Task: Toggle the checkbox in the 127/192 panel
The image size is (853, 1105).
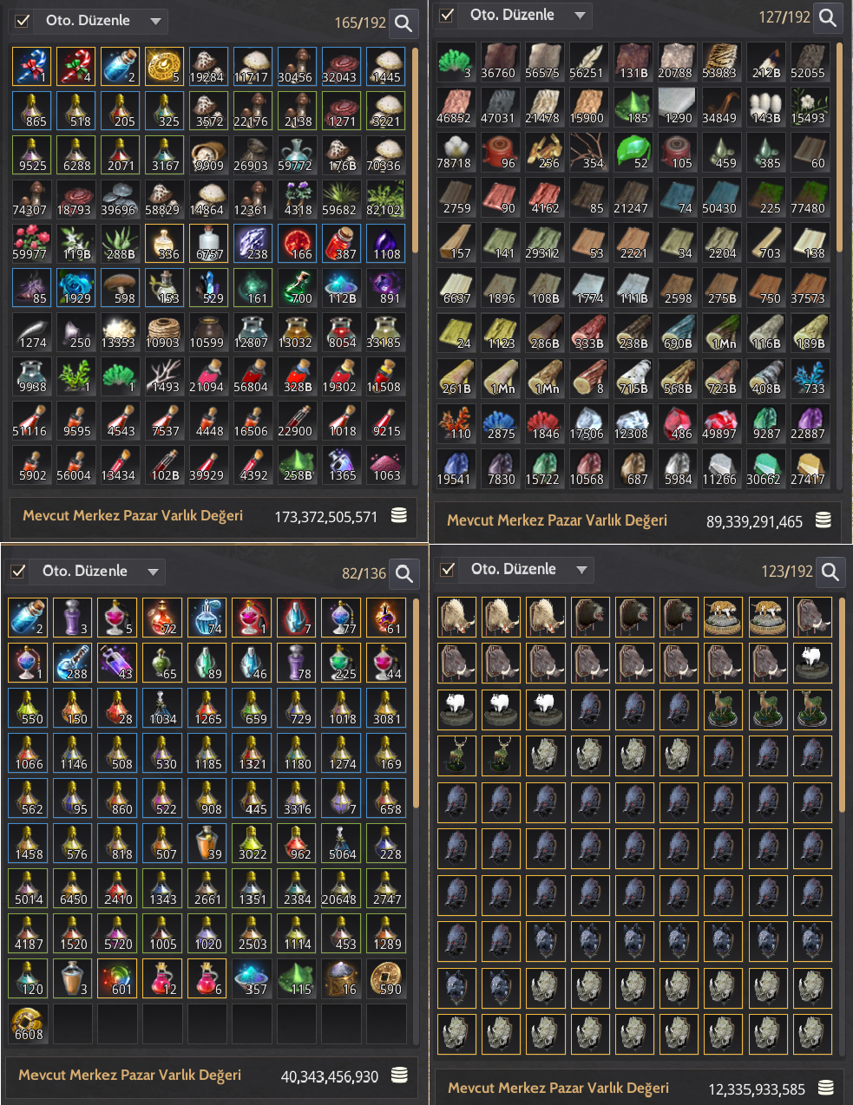Action: pyautogui.click(x=447, y=15)
